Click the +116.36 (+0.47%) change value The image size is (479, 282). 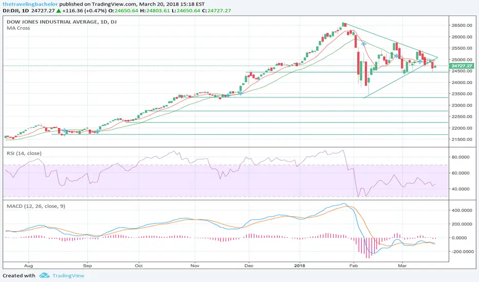pos(85,11)
